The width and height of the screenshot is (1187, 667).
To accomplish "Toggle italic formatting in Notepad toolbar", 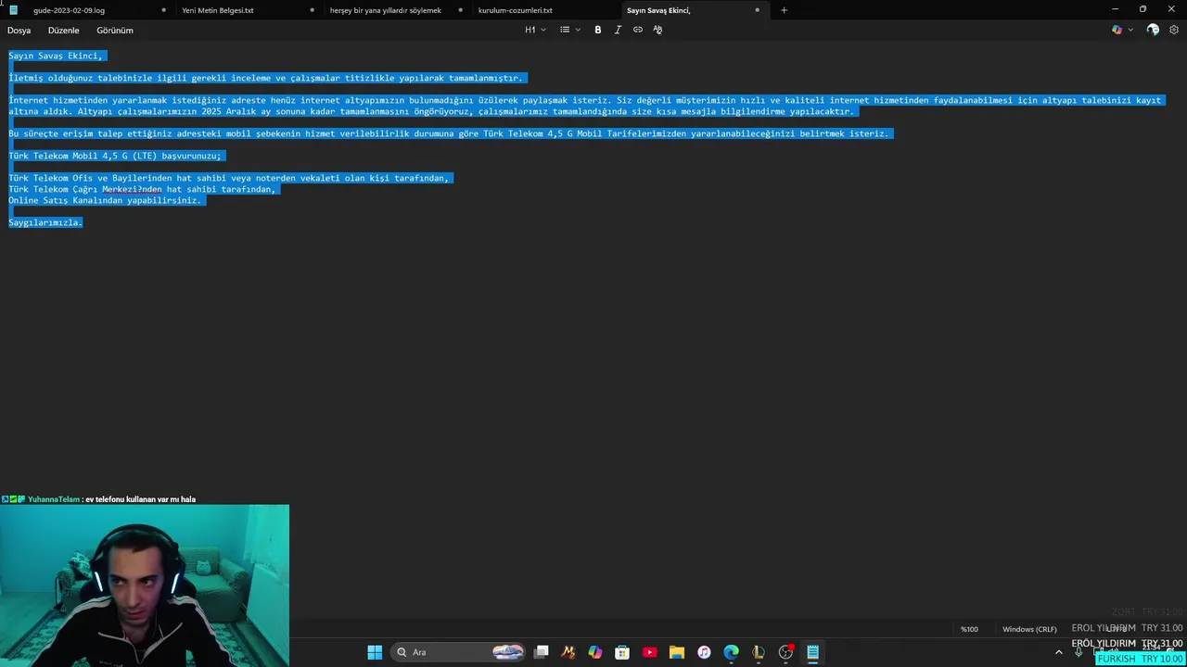I will [618, 30].
